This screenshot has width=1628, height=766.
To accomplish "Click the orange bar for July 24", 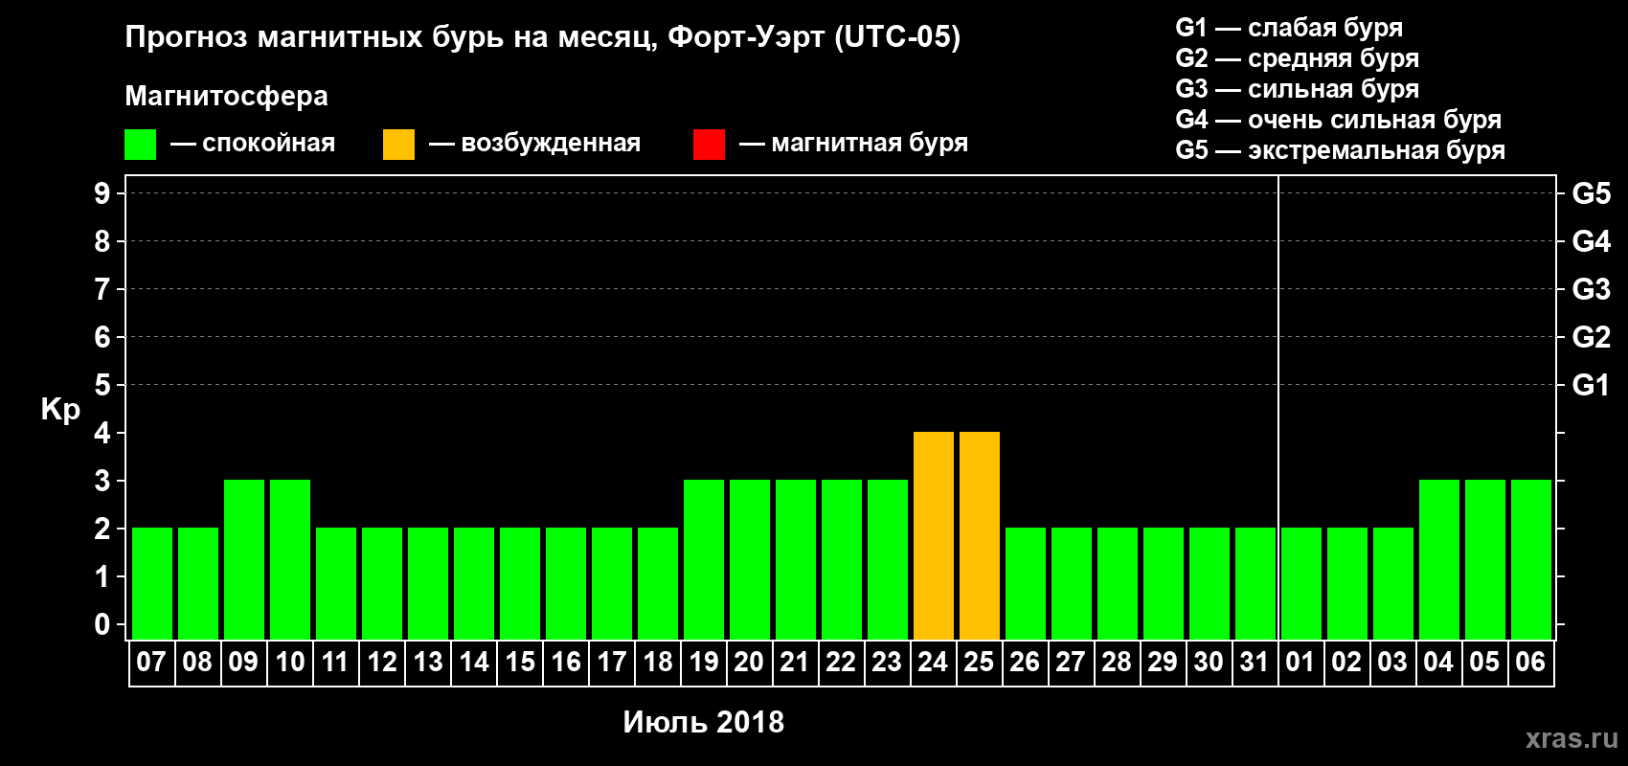I will (x=934, y=535).
